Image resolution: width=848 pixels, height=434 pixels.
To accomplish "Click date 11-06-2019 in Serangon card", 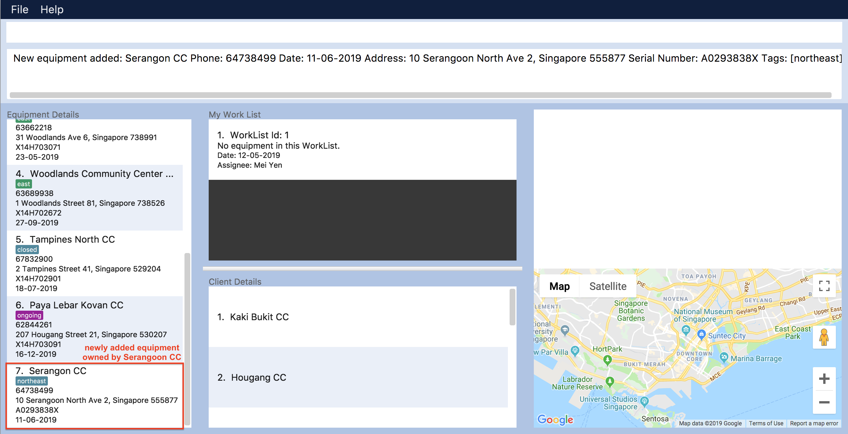I will (x=36, y=420).
